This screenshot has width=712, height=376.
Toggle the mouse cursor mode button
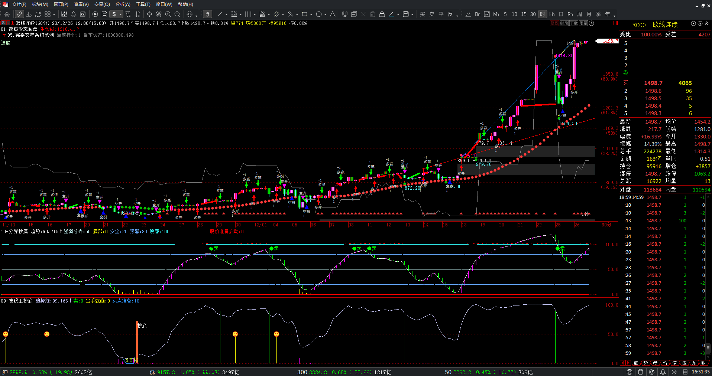click(207, 14)
